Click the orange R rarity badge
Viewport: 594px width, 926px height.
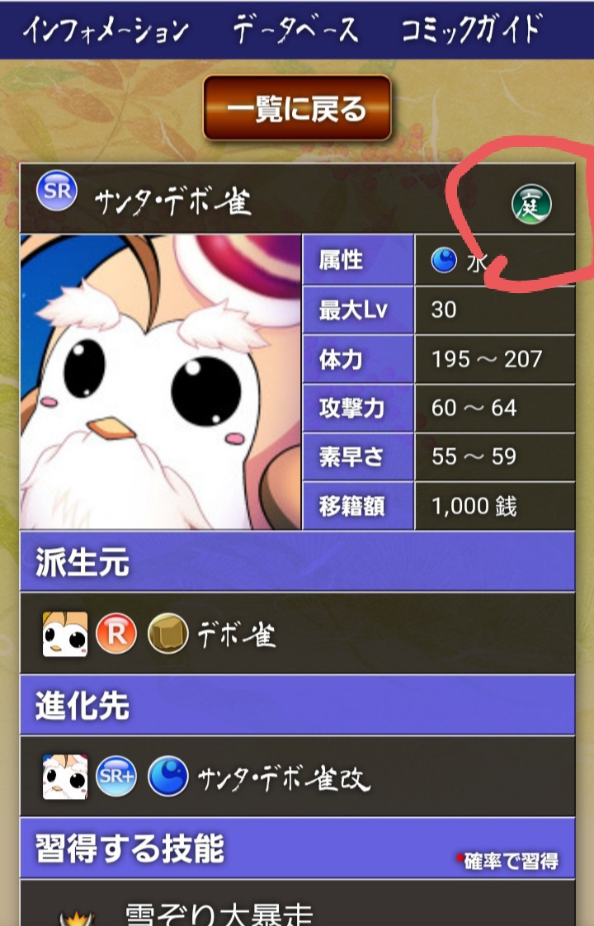[x=116, y=634]
